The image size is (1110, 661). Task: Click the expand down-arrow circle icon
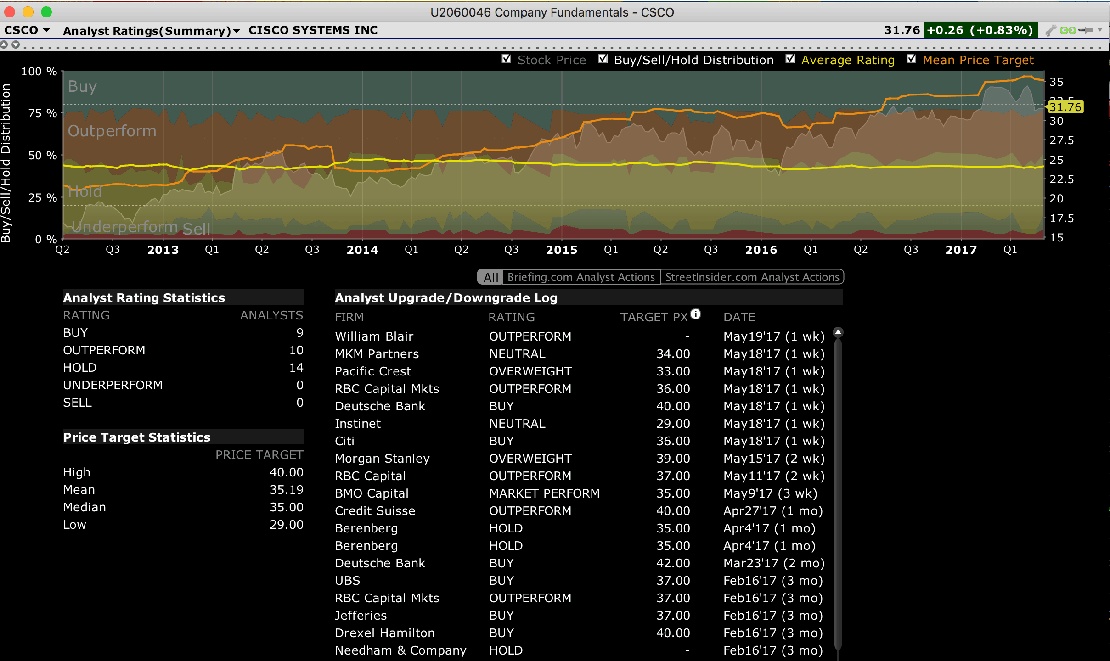(x=16, y=45)
